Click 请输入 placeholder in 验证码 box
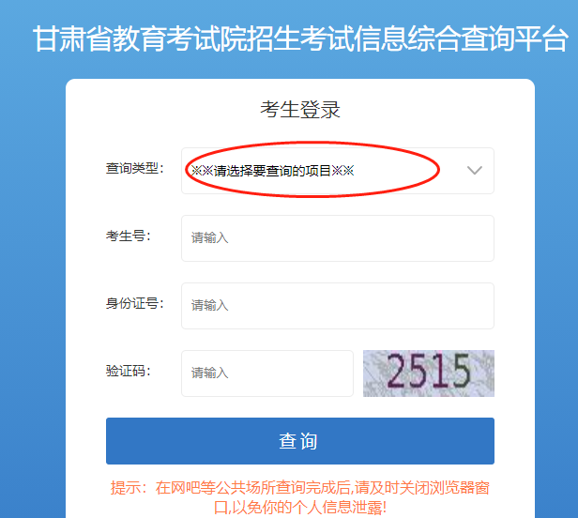578x518 pixels. click(210, 373)
